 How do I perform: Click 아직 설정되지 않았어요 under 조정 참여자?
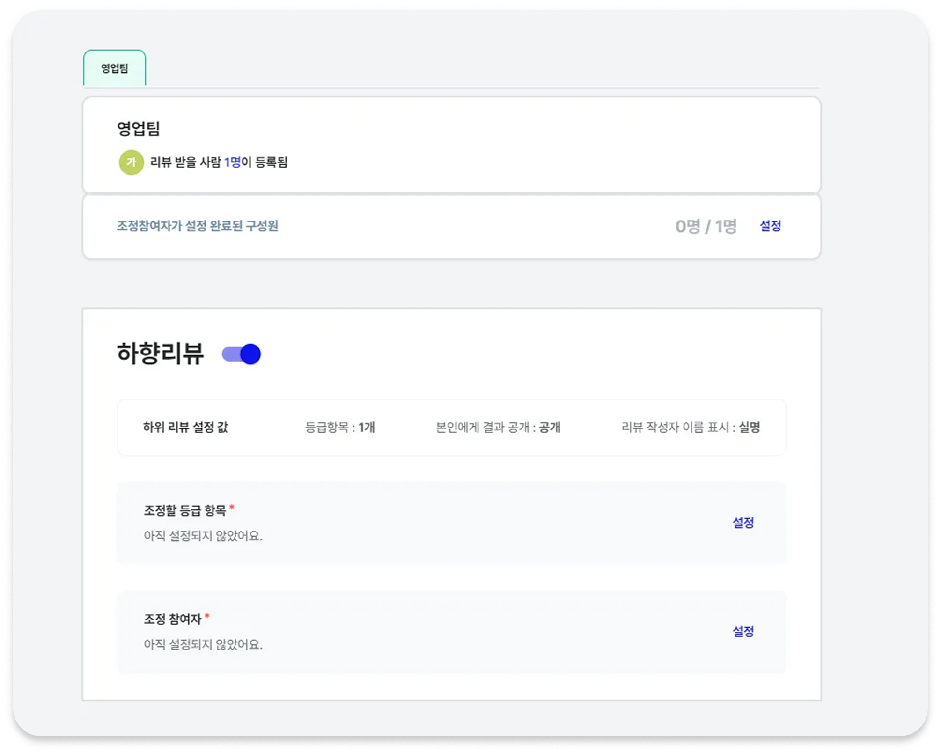pyautogui.click(x=203, y=645)
